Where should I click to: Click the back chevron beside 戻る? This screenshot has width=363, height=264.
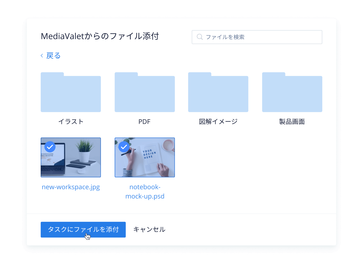coord(42,55)
